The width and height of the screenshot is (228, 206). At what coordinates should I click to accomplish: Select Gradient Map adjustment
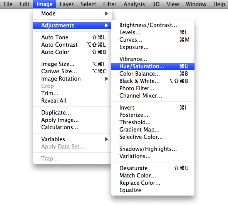click(153, 130)
